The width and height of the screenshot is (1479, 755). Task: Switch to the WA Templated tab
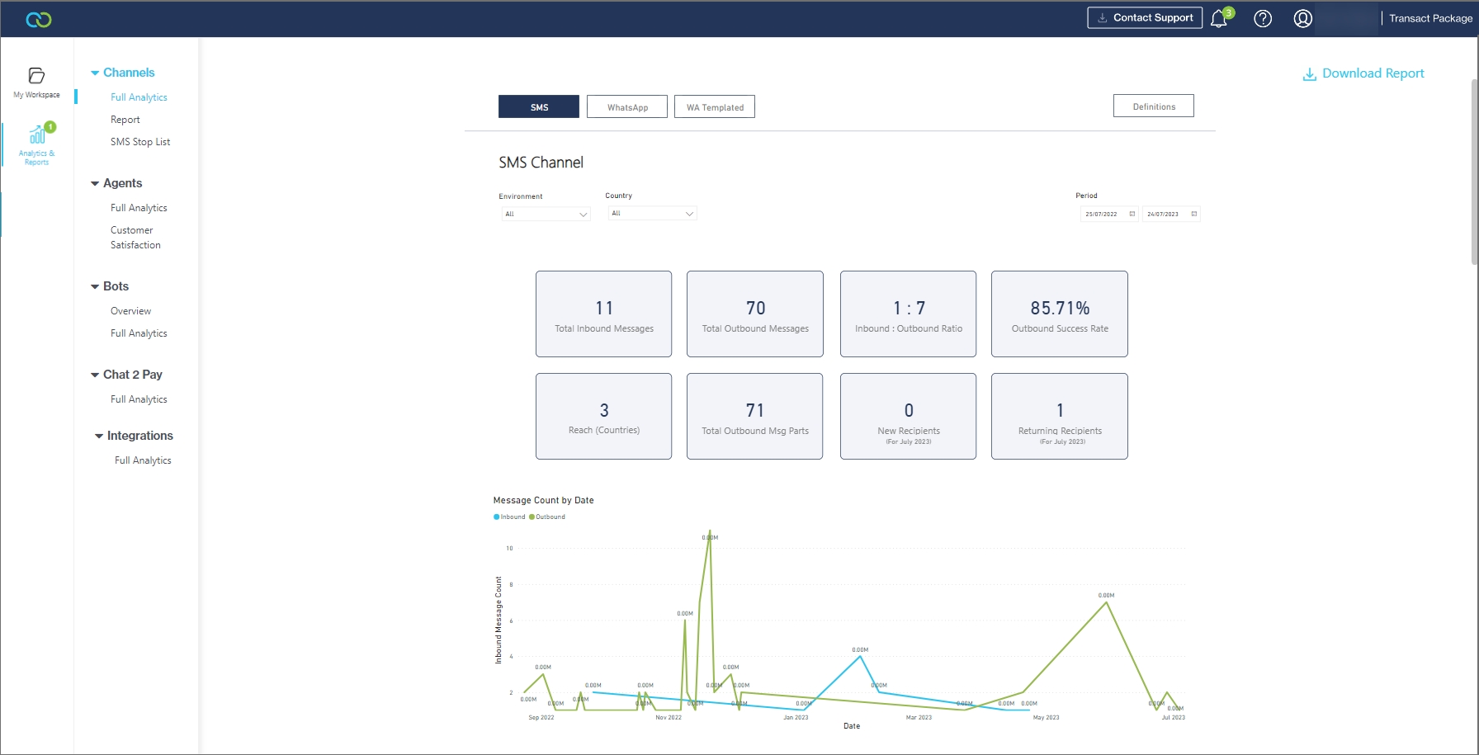pos(715,107)
